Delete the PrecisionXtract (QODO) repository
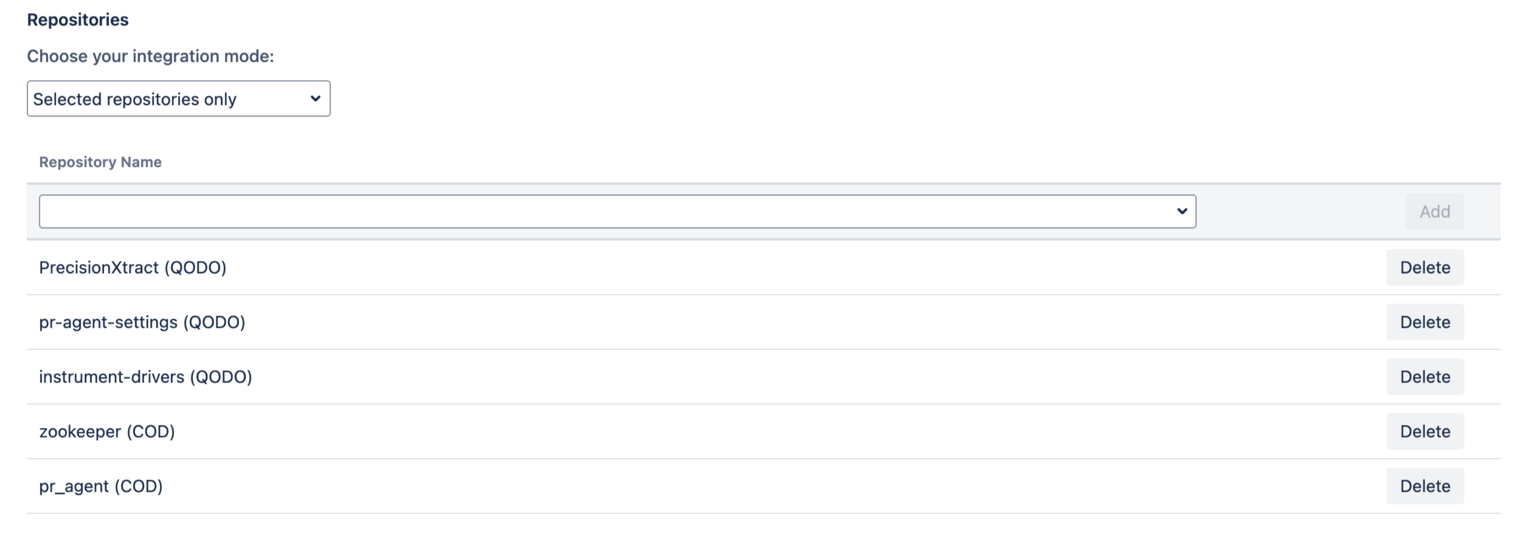The height and width of the screenshot is (541, 1520). click(1424, 267)
